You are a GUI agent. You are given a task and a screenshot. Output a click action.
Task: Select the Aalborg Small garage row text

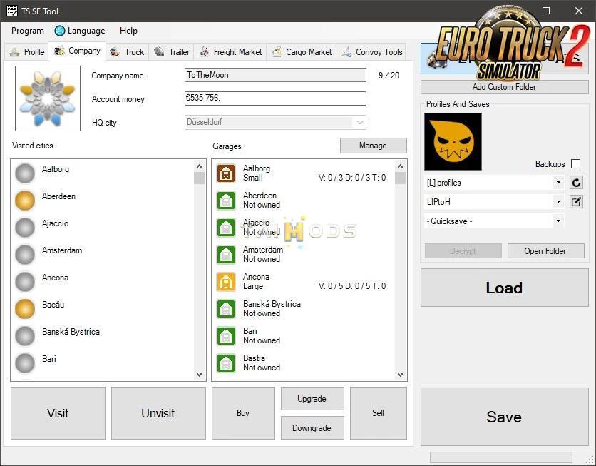point(257,173)
